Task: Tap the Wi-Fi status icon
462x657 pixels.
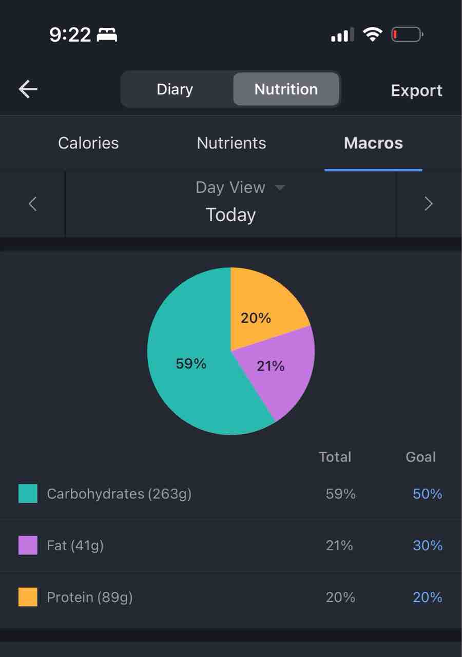Action: 372,34
